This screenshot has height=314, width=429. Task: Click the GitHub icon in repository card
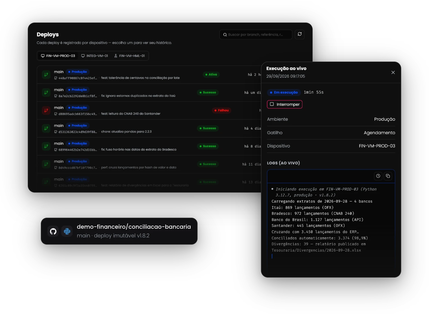(53, 231)
